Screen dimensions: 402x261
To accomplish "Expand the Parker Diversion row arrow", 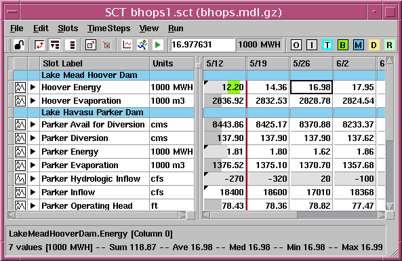I will 33,138.
